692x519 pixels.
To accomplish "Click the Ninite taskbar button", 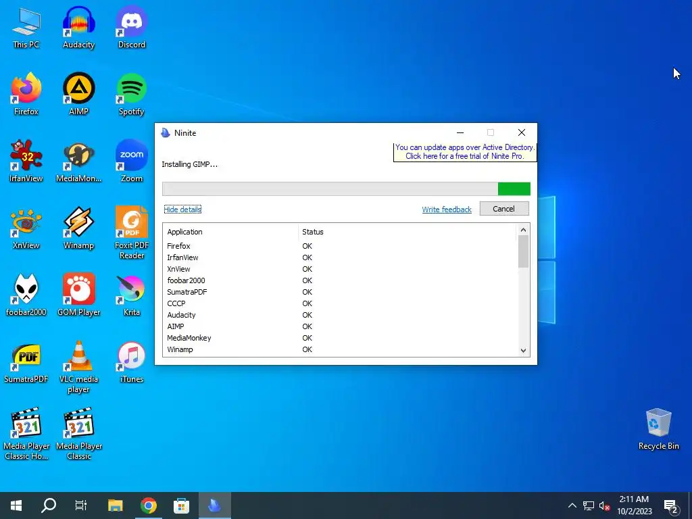I will coord(214,505).
